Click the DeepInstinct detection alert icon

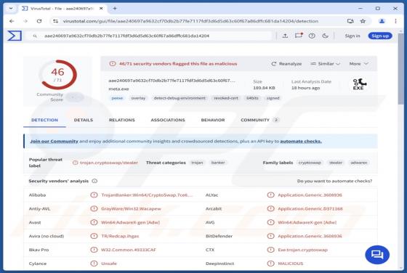[x=270, y=264]
